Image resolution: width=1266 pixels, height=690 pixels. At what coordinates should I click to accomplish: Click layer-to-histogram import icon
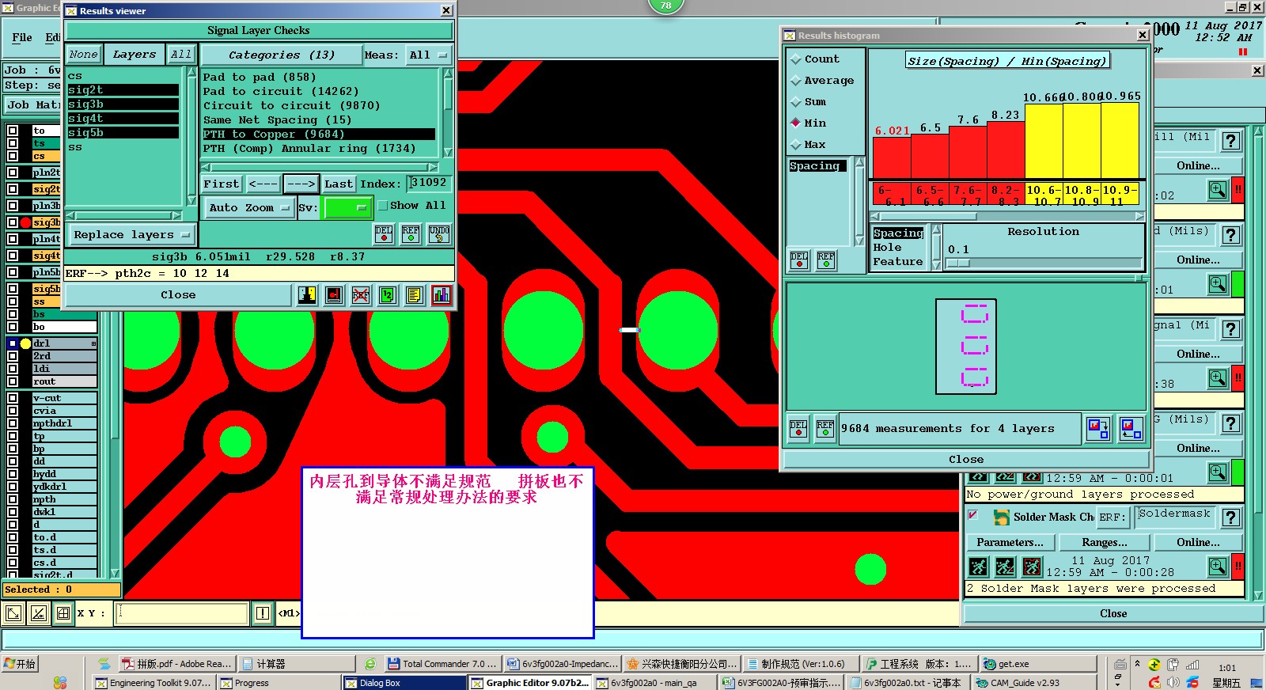[1131, 429]
